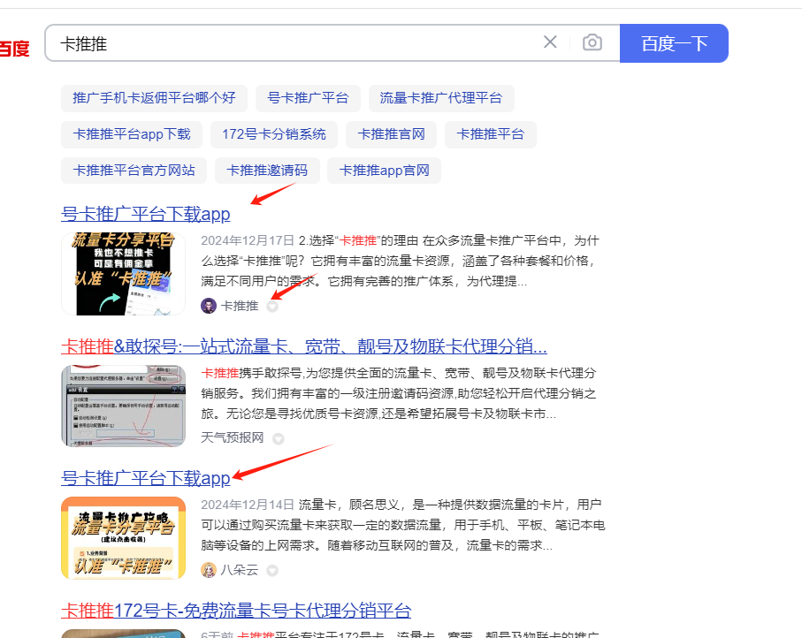
Task: Select suggestion 流量卡推广代理平台
Action: coord(441,98)
